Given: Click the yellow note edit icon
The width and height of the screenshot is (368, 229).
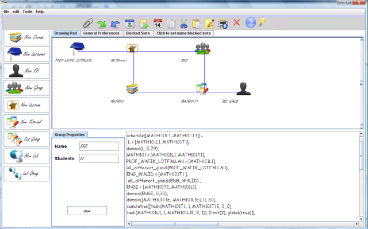Looking at the screenshot, I should (209, 24).
